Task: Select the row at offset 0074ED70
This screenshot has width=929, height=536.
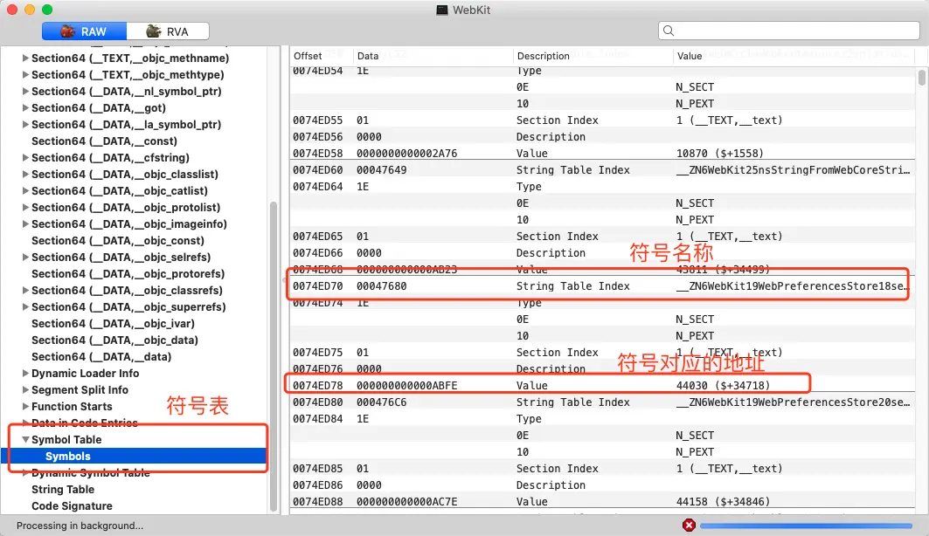Action: pyautogui.click(x=602, y=285)
